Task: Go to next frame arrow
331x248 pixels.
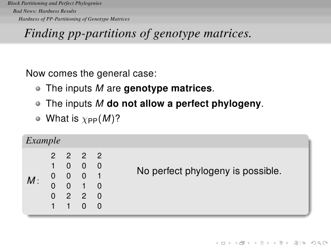Action: coord(249,243)
